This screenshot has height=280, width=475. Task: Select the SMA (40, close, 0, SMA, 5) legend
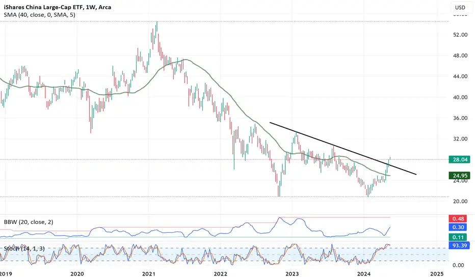click(39, 15)
